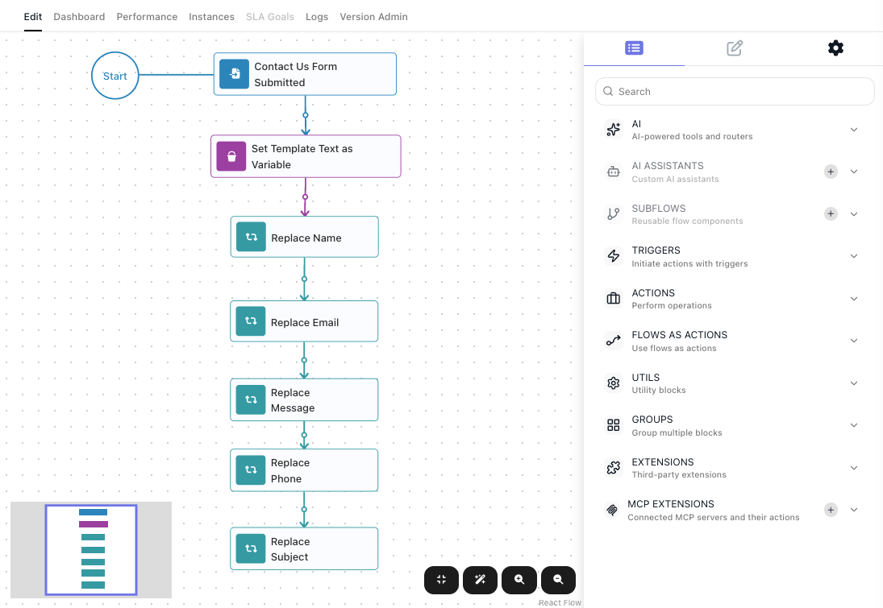Expand the Triggers category chevron
883x608 pixels.
coord(854,256)
